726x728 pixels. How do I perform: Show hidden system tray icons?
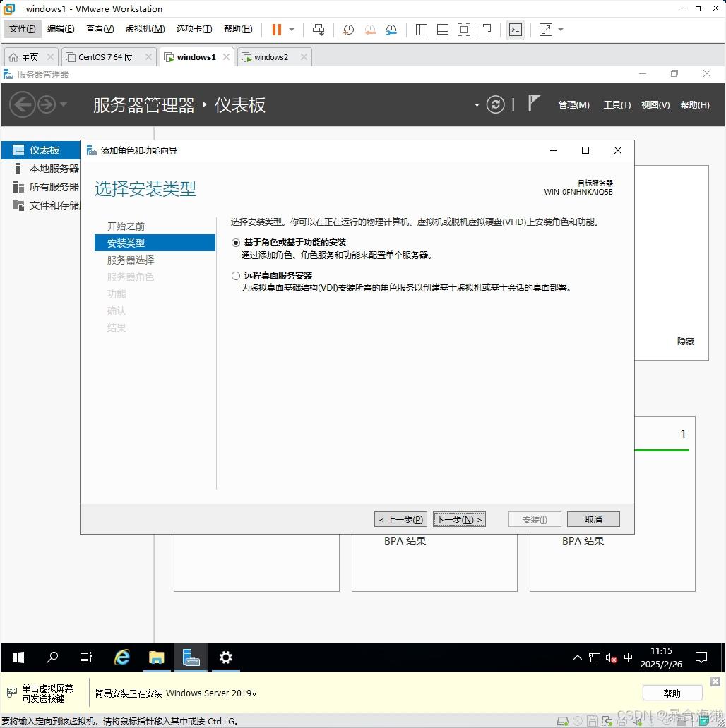click(x=578, y=657)
